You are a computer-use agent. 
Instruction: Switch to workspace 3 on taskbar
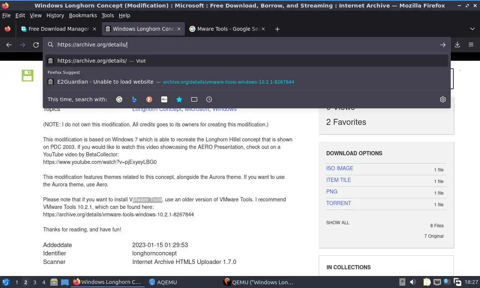pos(34,282)
